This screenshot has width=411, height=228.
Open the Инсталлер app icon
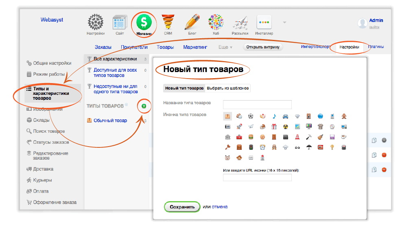tap(264, 22)
